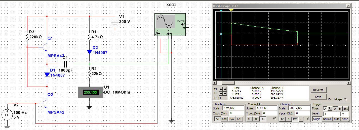This screenshot has height=130, width=359.
Task: Select transistor Q2 in the schematic
Action: point(45,104)
